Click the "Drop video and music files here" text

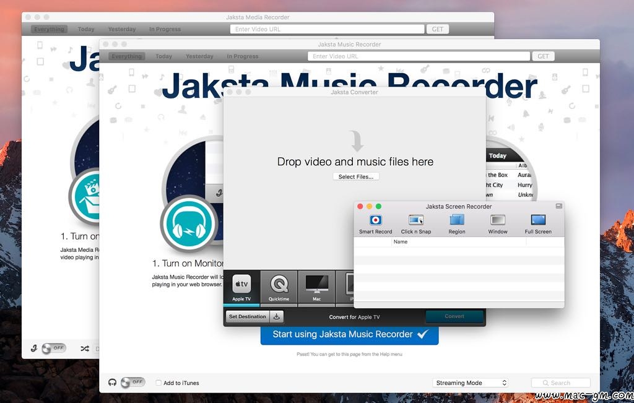(x=355, y=162)
